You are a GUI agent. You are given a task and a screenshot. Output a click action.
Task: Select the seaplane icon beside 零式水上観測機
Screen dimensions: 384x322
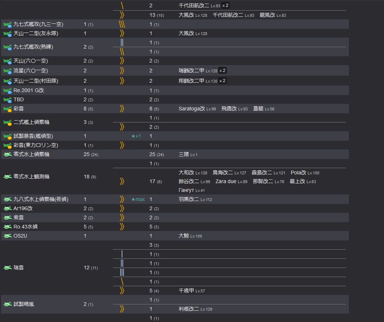[x=8, y=177]
